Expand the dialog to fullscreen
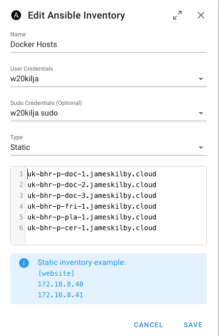219x336 pixels. pyautogui.click(x=177, y=15)
